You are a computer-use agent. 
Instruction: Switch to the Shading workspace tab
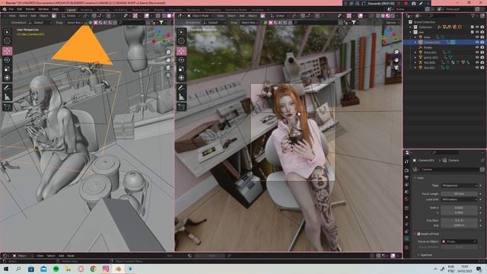click(159, 10)
